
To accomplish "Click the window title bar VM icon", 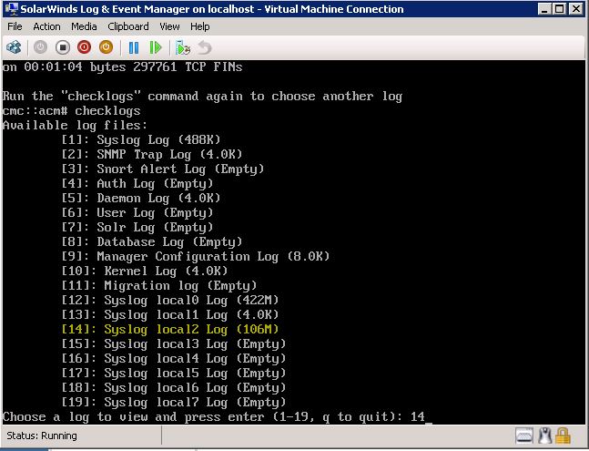I will 12,9.
